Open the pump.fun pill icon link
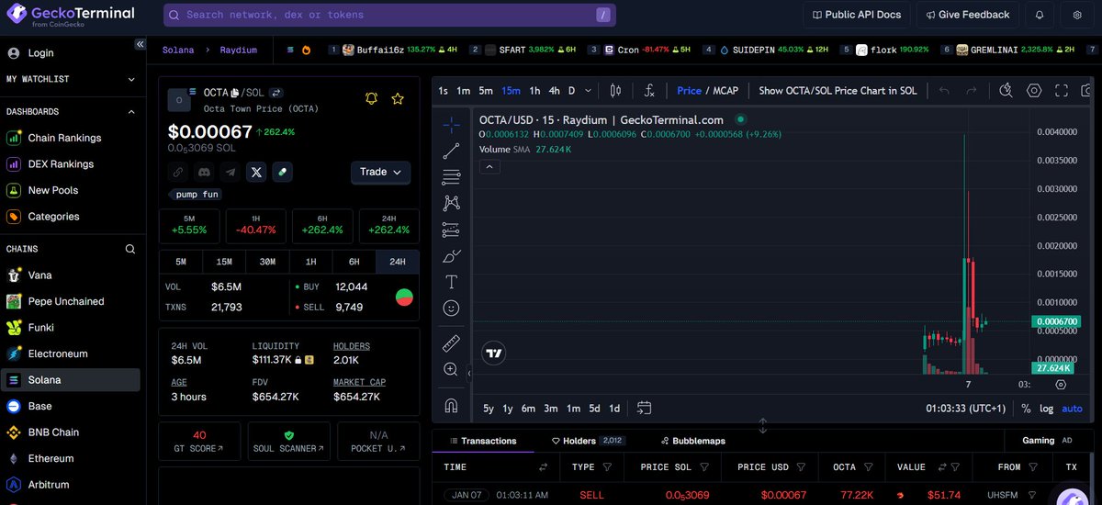The height and width of the screenshot is (505, 1102). [x=282, y=172]
